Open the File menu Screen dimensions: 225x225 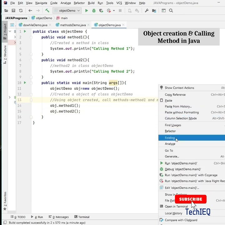point(12,3)
